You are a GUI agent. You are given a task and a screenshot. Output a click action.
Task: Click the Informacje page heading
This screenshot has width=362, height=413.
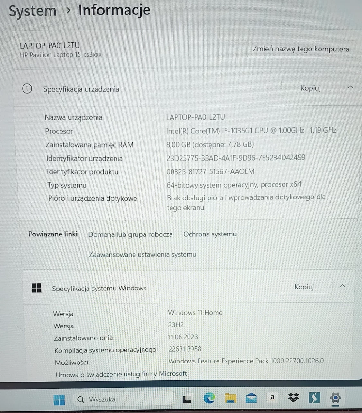coord(115,10)
